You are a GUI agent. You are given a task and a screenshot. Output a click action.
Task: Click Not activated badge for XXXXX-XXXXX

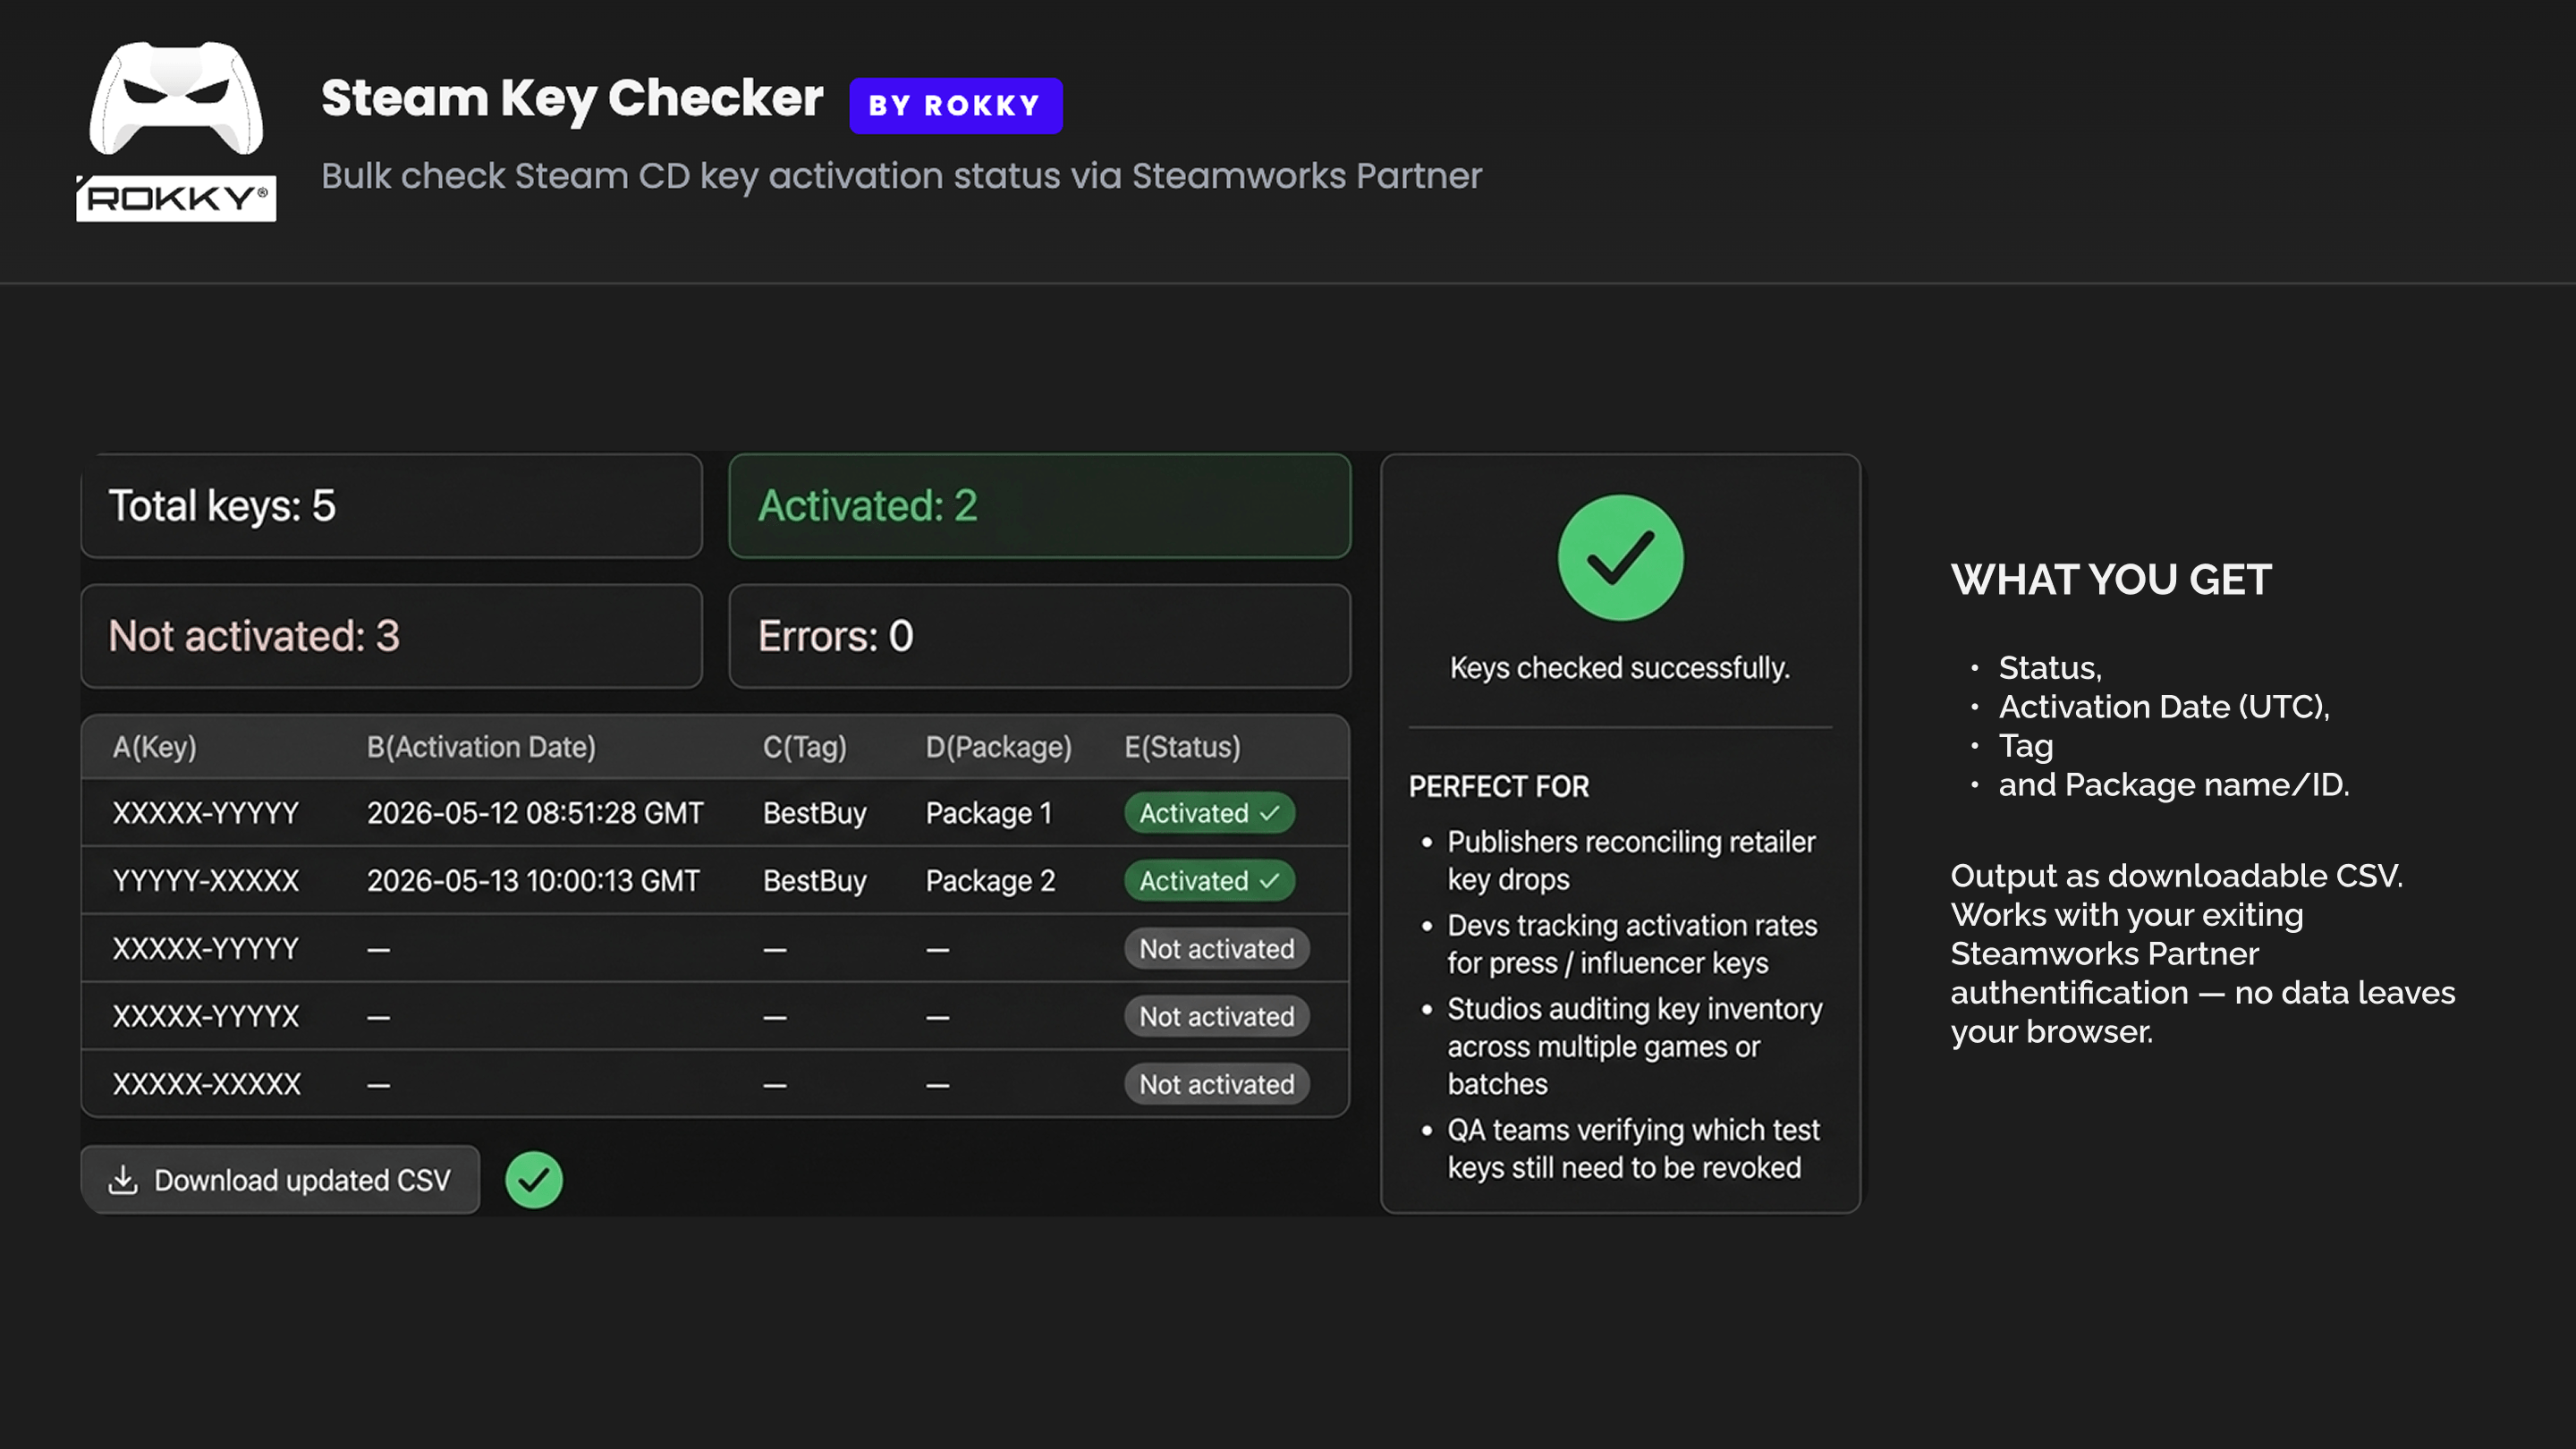pos(1217,1084)
